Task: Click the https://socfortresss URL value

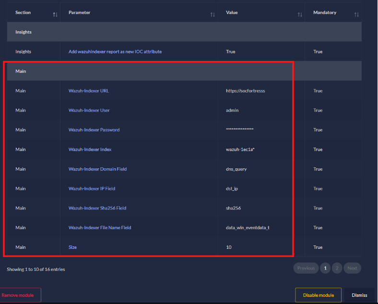Action: pos(246,91)
